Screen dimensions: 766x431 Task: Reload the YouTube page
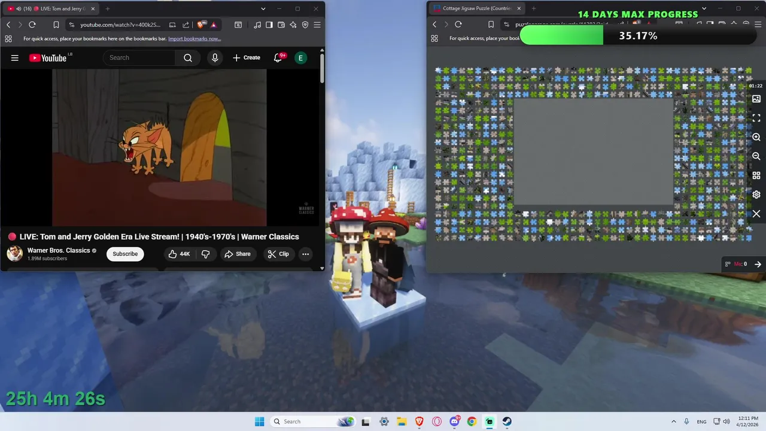pyautogui.click(x=32, y=25)
